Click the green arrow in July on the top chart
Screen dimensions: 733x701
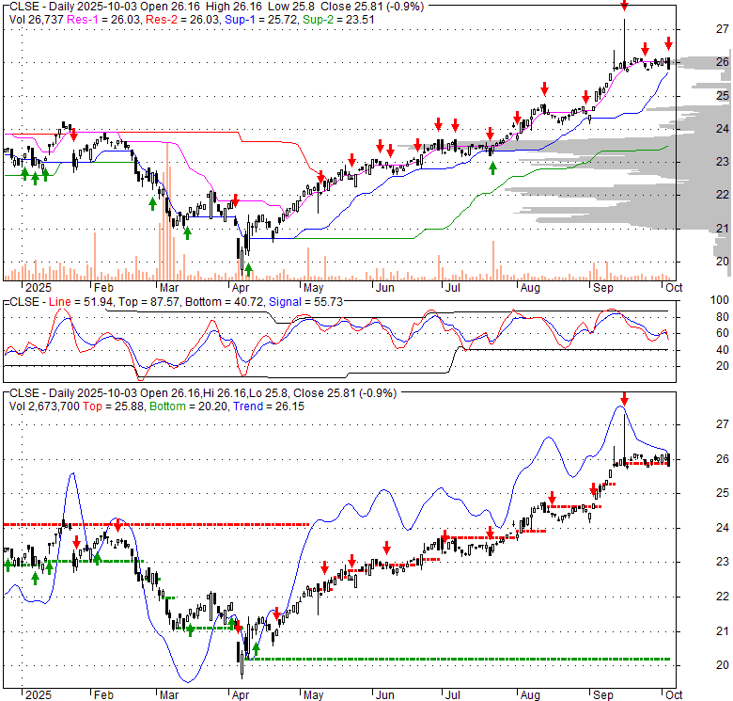click(492, 168)
